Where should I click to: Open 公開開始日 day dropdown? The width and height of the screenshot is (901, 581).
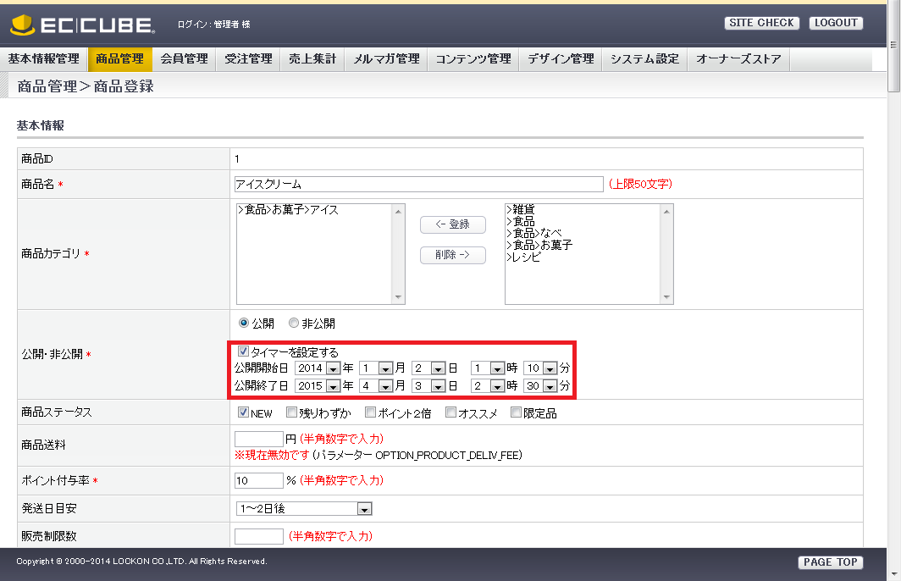coord(428,368)
